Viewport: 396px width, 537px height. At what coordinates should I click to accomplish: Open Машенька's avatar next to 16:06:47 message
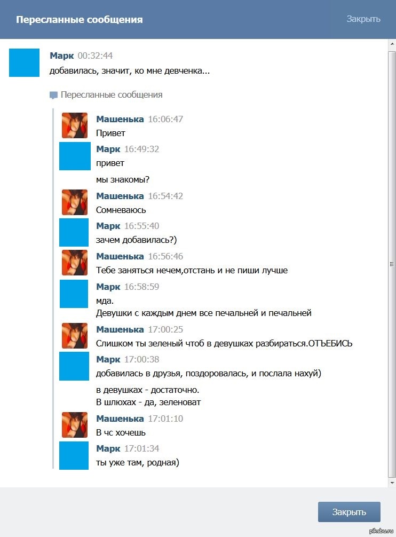pyautogui.click(x=75, y=125)
